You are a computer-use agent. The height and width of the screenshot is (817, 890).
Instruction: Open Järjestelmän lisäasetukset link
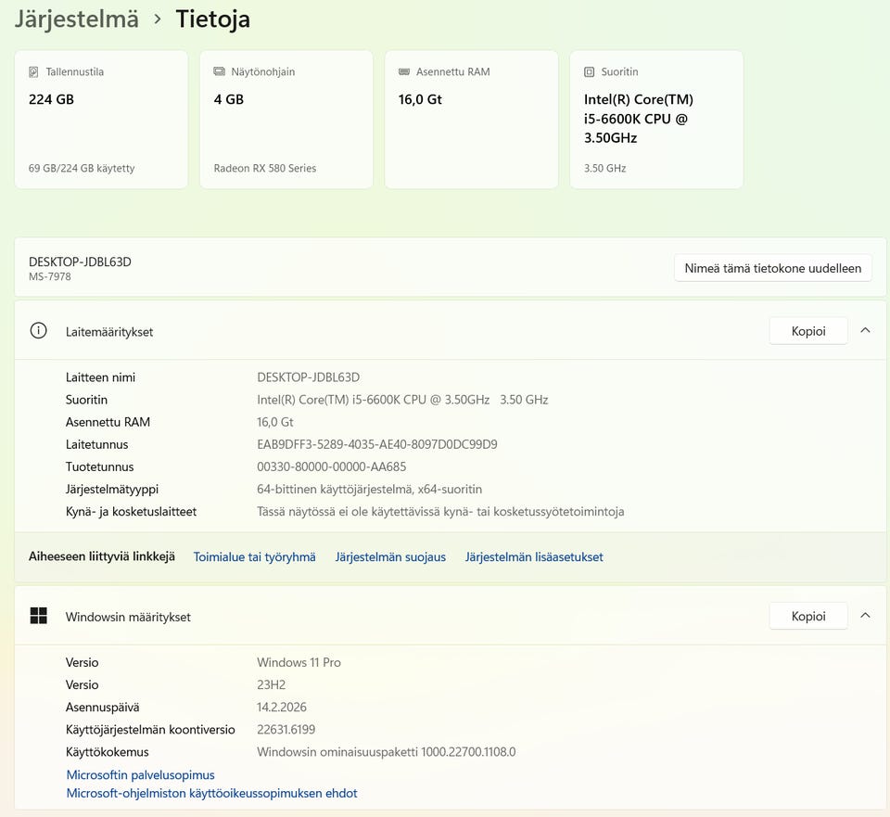point(534,557)
